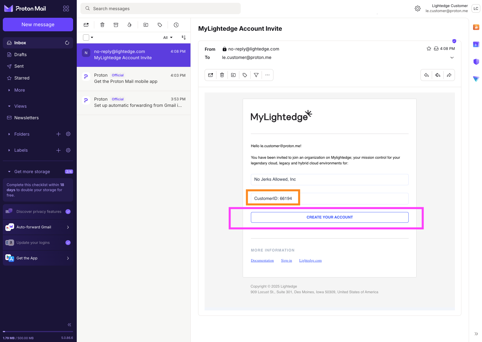Expand right side panel double chevron
This screenshot has height=342, width=482.
[476, 334]
